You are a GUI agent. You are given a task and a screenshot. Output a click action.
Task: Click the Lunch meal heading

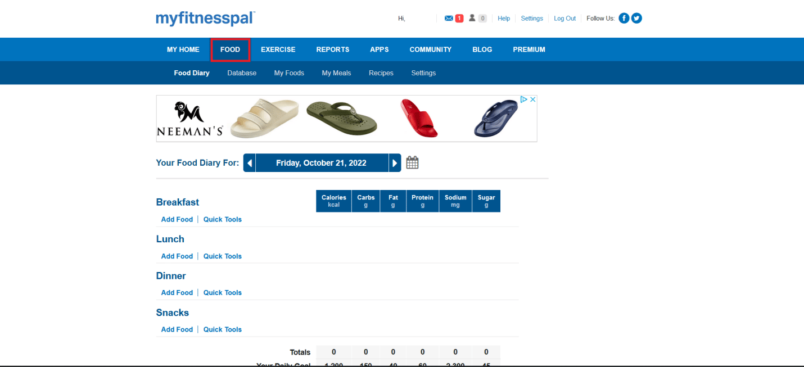click(170, 239)
